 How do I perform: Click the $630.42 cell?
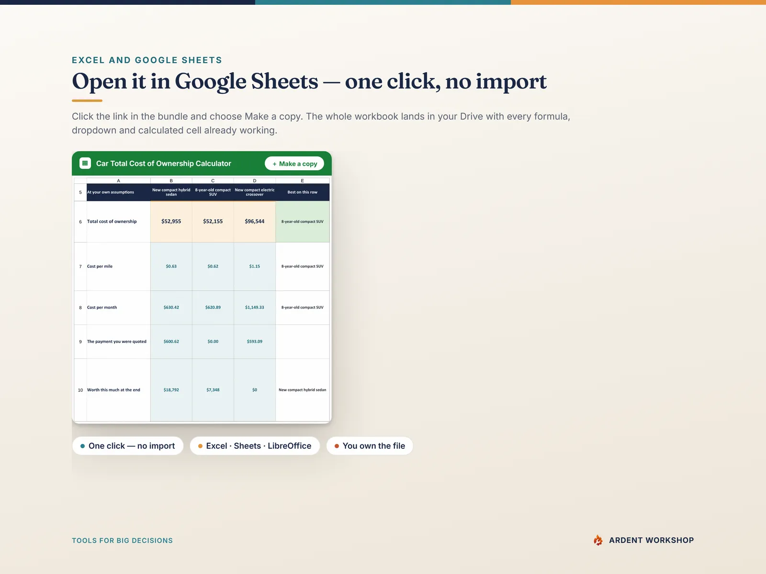tap(171, 308)
